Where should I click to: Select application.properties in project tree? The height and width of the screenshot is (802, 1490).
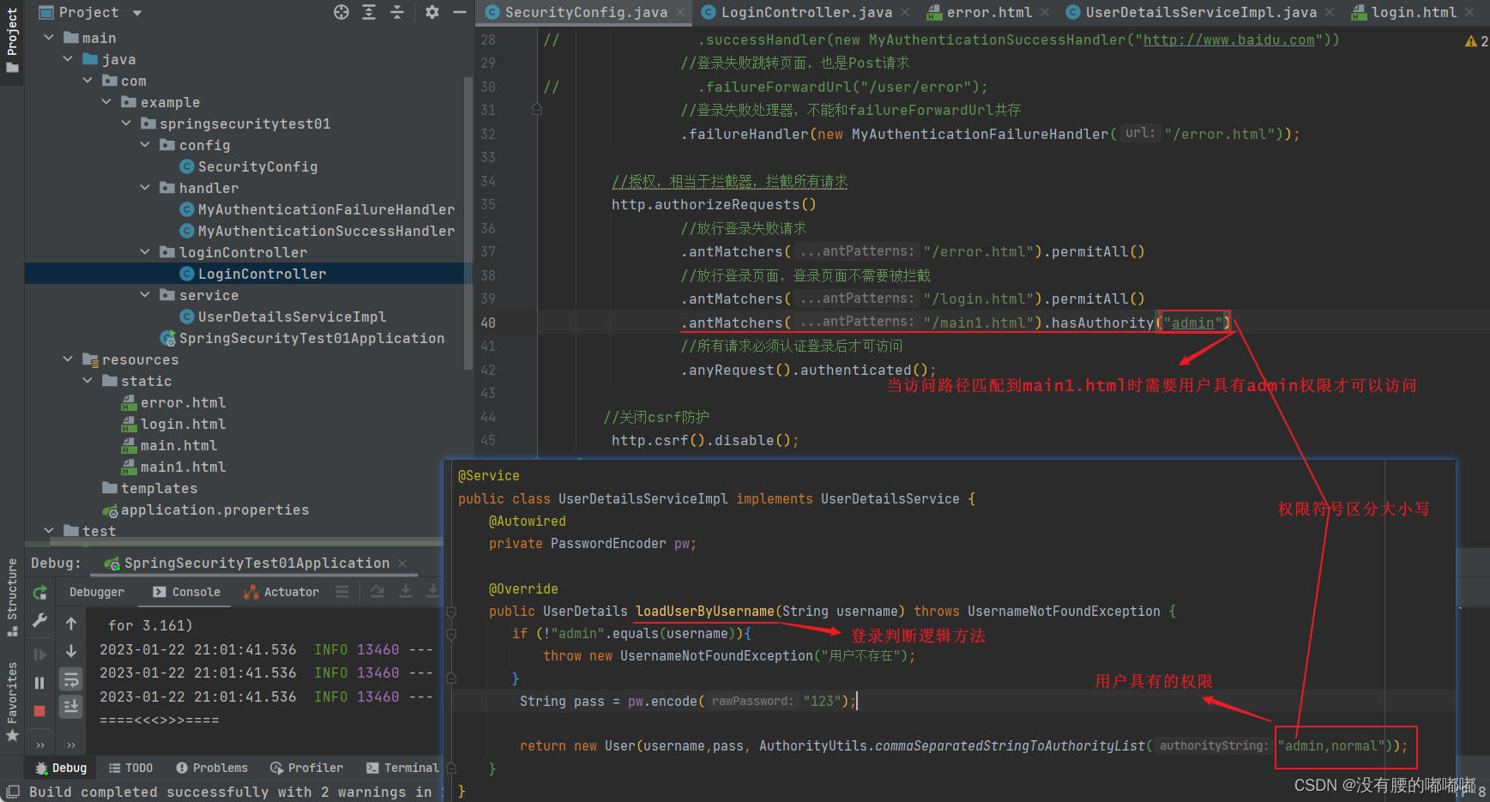click(214, 510)
